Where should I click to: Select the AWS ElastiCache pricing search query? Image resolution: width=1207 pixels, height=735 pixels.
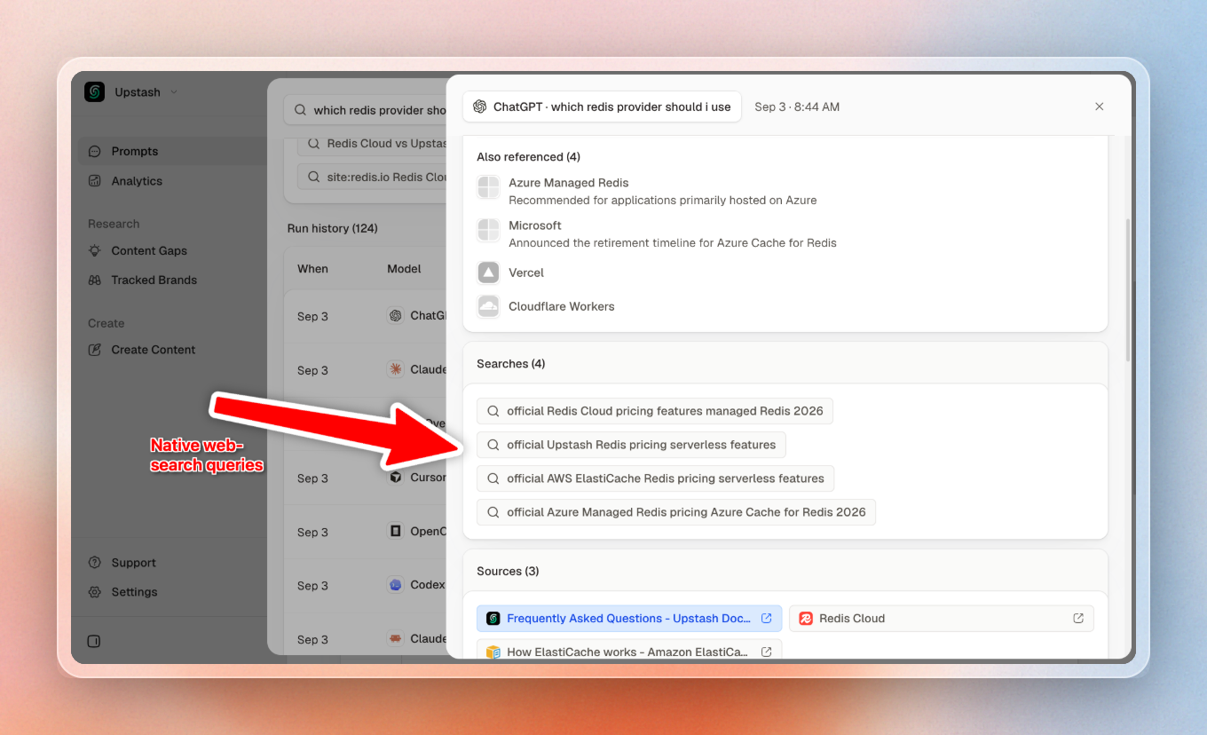tap(655, 478)
